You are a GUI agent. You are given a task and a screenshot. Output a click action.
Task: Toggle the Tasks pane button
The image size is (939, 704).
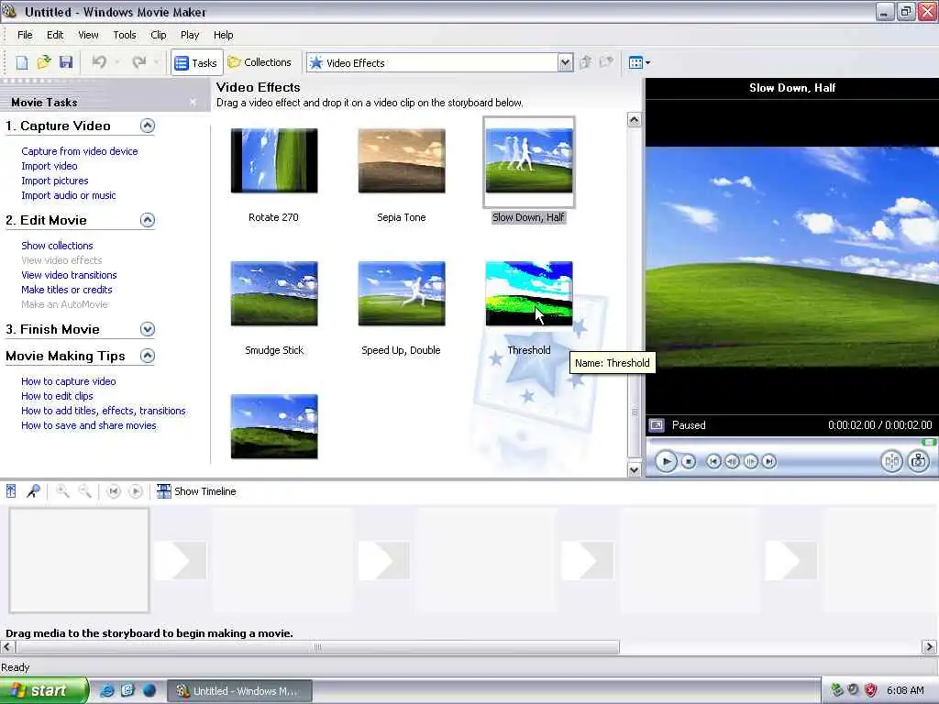(x=196, y=63)
